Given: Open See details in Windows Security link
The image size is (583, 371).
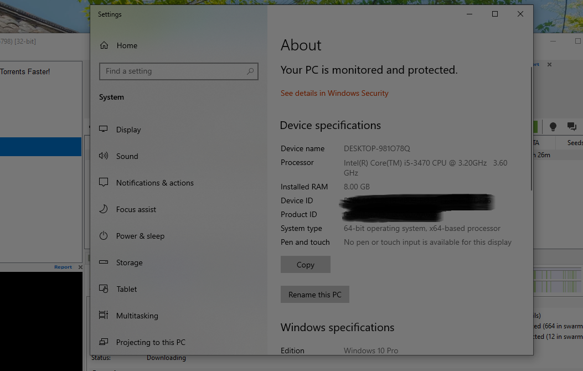Looking at the screenshot, I should [x=334, y=93].
